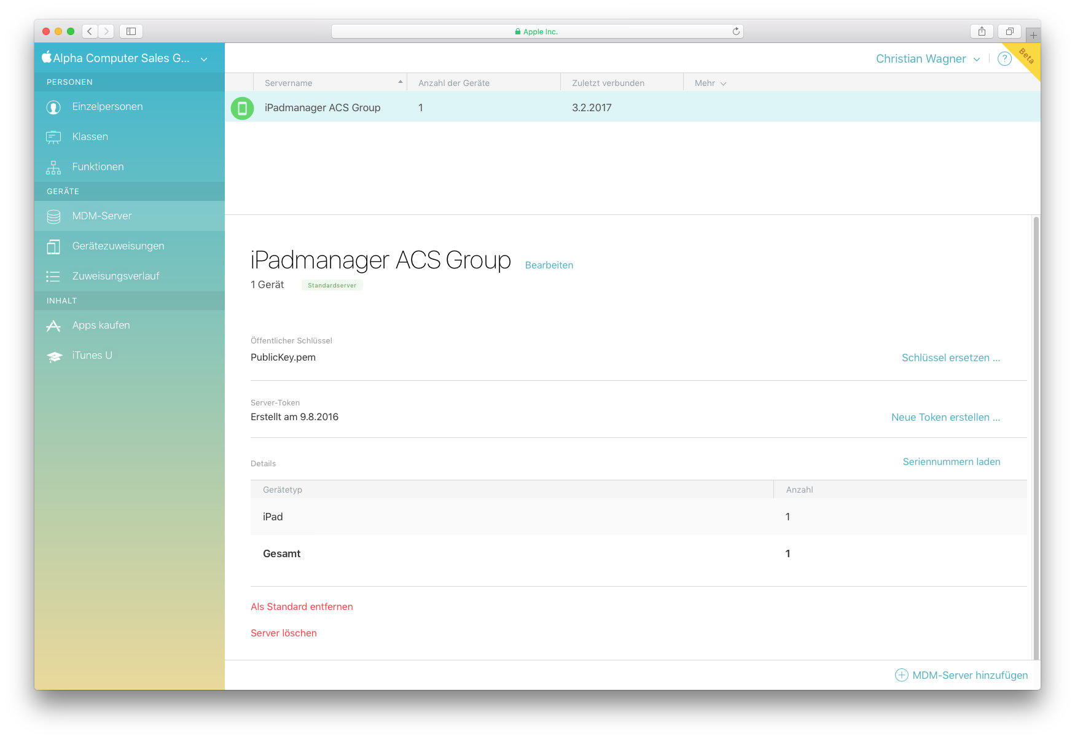Click Schlüssel ersetzen link
Image resolution: width=1075 pixels, height=739 pixels.
(x=951, y=358)
